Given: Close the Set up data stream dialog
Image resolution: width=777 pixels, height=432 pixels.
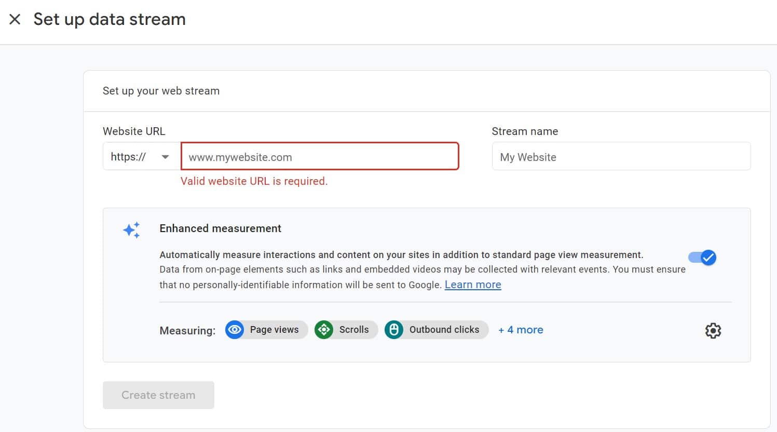Looking at the screenshot, I should [15, 20].
